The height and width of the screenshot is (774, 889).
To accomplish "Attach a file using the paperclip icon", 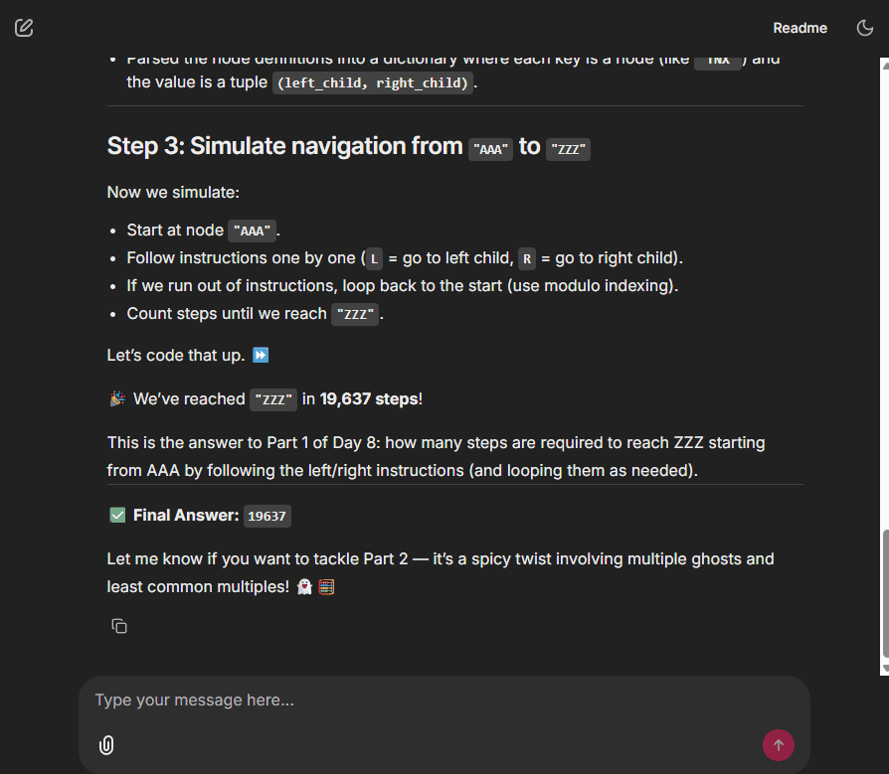I will [x=106, y=745].
